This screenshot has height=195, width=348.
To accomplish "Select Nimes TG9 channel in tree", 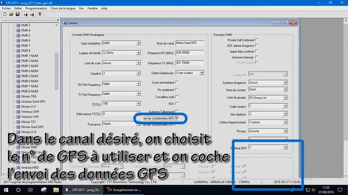I will [29, 96].
